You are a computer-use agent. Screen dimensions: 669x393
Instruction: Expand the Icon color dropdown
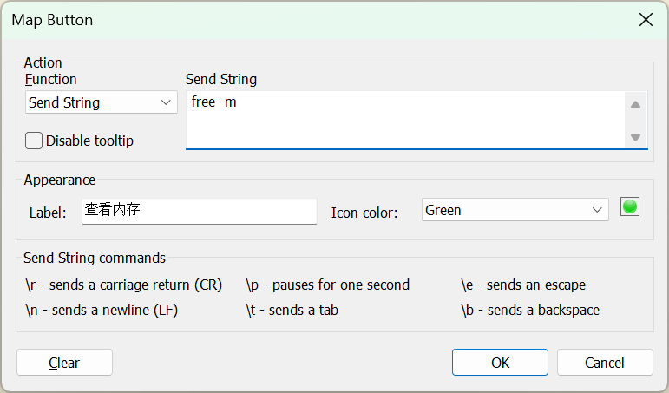tap(515, 210)
